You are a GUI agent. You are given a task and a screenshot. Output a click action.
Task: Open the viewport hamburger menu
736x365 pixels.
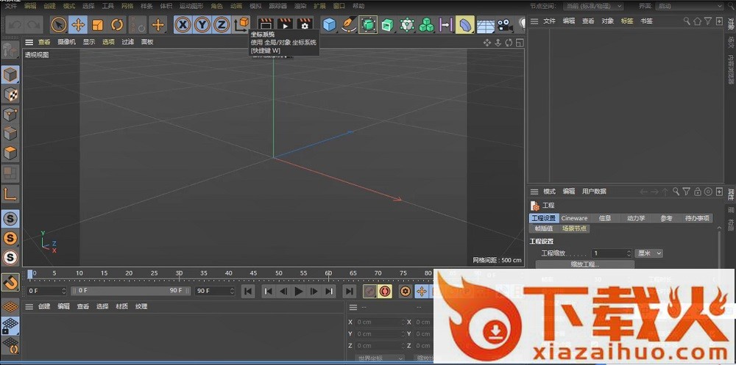(x=29, y=42)
